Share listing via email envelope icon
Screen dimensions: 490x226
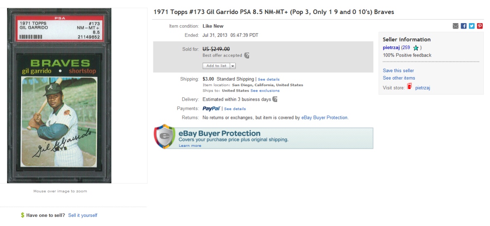coord(456,26)
